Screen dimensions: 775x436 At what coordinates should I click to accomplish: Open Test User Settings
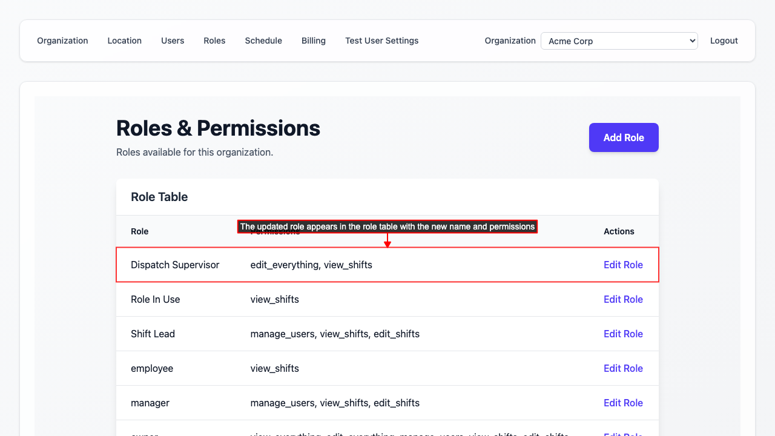pyautogui.click(x=381, y=41)
